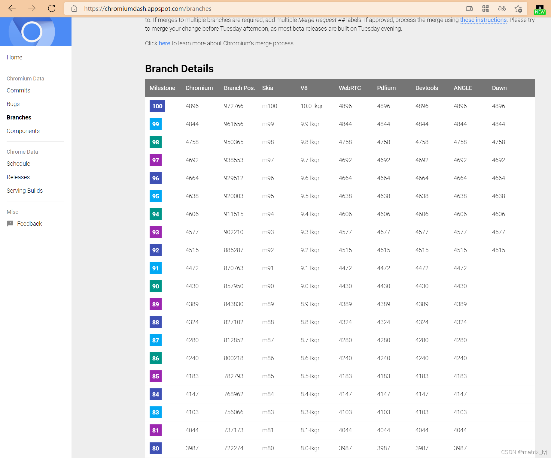Click milestone 89 badge
The image size is (551, 458).
click(x=156, y=304)
